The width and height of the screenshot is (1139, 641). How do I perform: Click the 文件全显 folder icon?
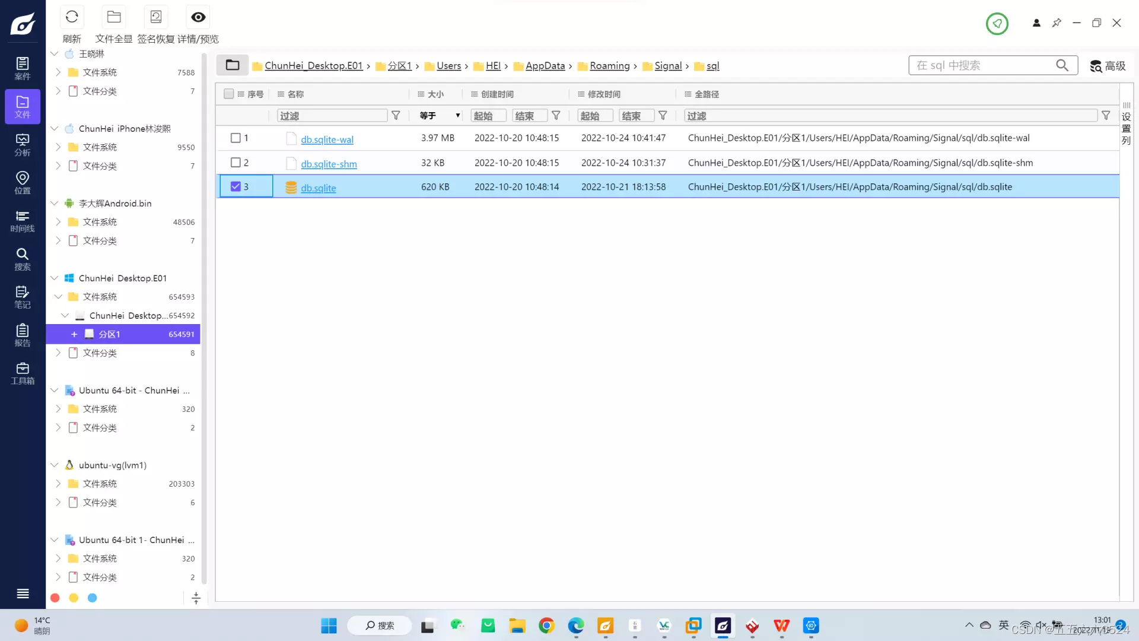[114, 17]
